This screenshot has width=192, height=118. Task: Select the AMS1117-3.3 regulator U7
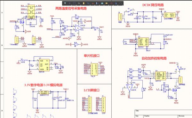tap(44, 92)
